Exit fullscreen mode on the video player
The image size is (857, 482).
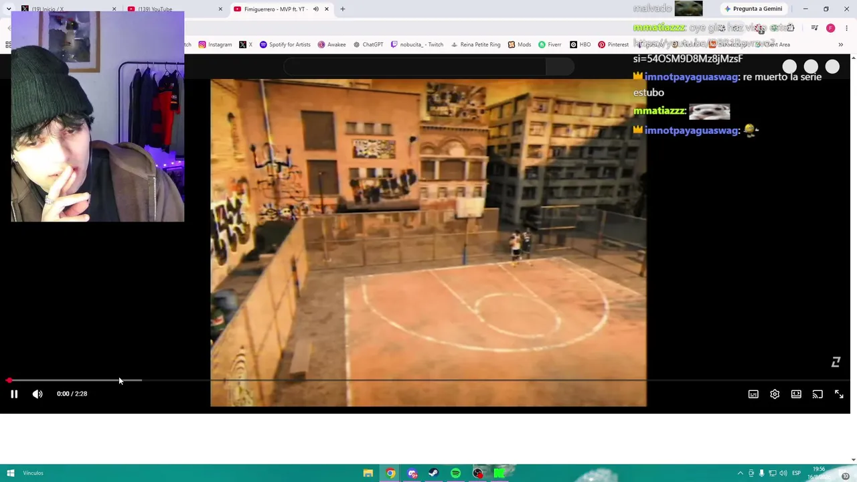tap(839, 394)
